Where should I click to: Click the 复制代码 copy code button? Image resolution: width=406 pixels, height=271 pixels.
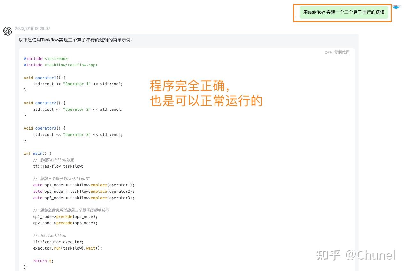342,52
